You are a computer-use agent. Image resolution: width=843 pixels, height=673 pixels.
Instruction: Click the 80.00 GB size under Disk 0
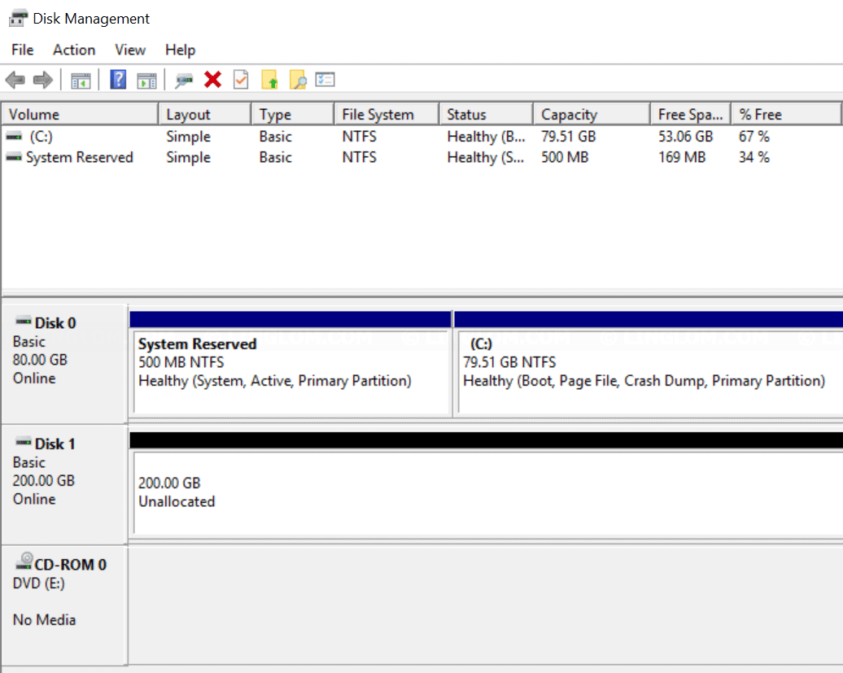[x=41, y=360]
